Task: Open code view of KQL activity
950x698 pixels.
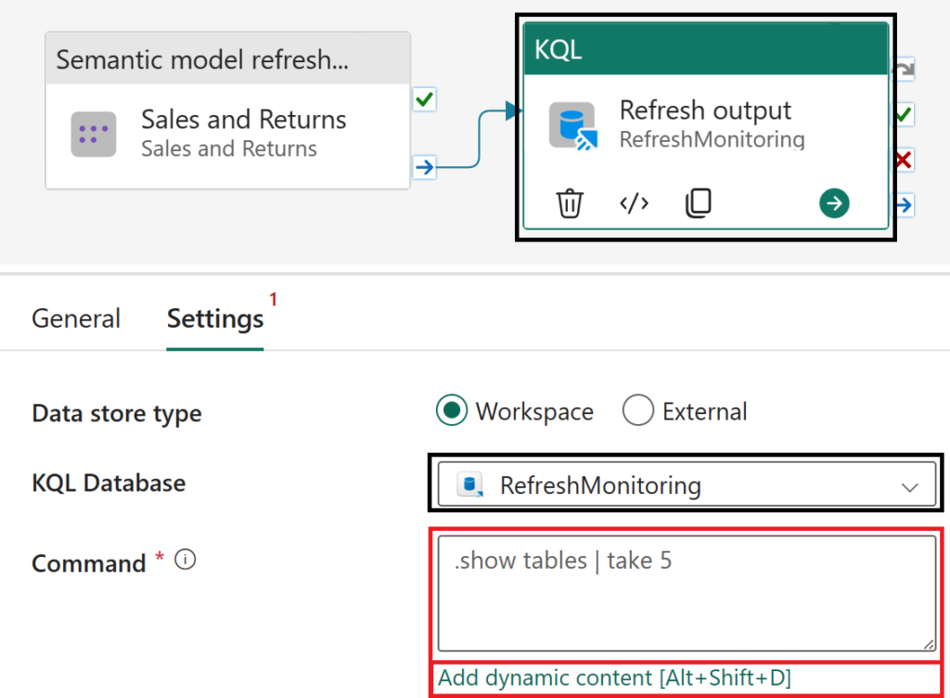Action: (x=634, y=203)
